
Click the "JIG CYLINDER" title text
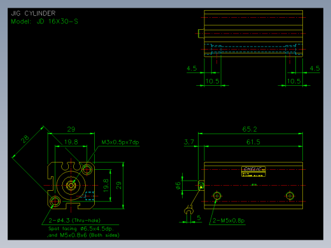coord(33,13)
